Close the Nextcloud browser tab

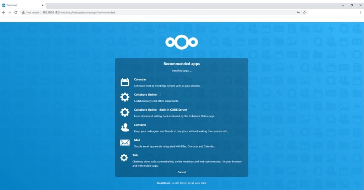[43, 5]
